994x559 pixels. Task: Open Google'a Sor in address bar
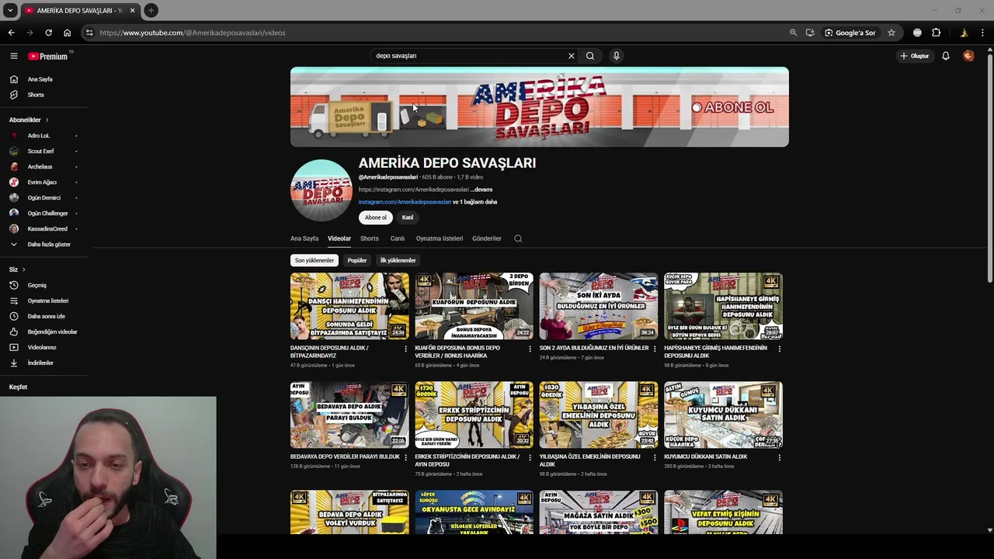click(850, 33)
